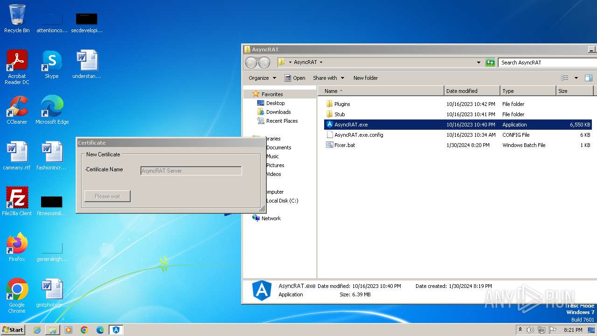Sort by Name column header
The width and height of the screenshot is (597, 336).
coord(381,91)
